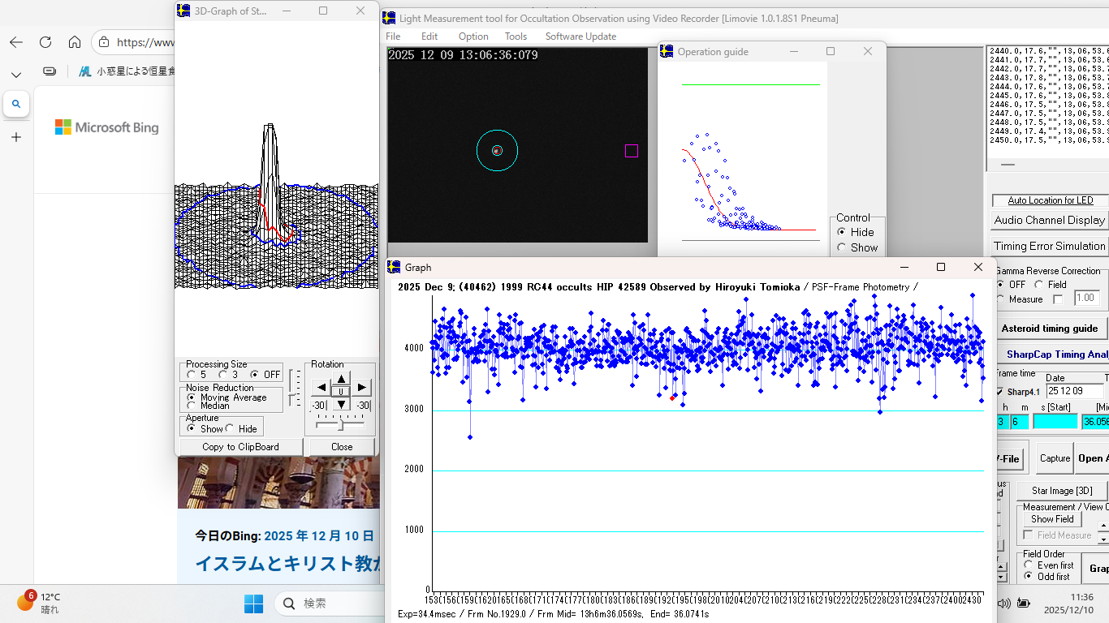Click the browser refresh icon
1109x623 pixels.
pyautogui.click(x=45, y=42)
